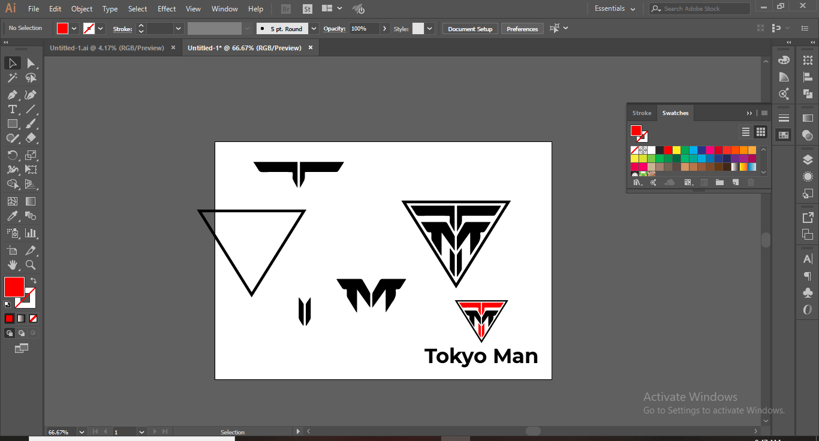
Task: Open the zoom level dropdown
Action: pyautogui.click(x=82, y=431)
